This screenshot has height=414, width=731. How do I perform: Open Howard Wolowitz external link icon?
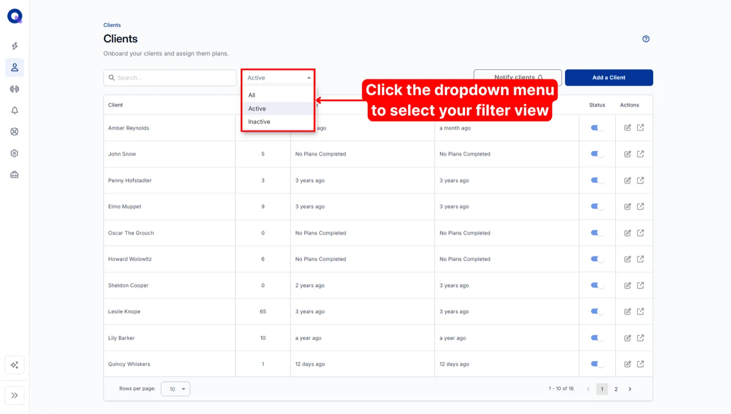(x=641, y=259)
